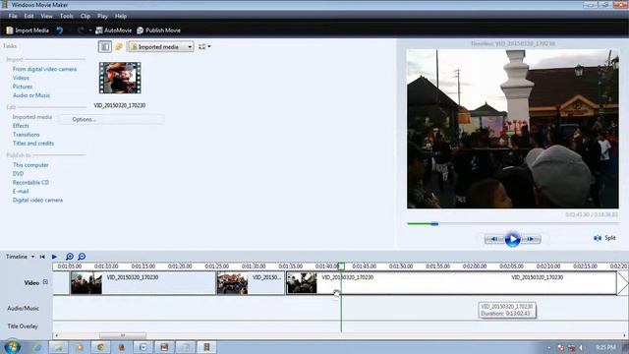Image resolution: width=629 pixels, height=354 pixels.
Task: Click the Movie Maker taskbar icon
Action: coord(206,347)
